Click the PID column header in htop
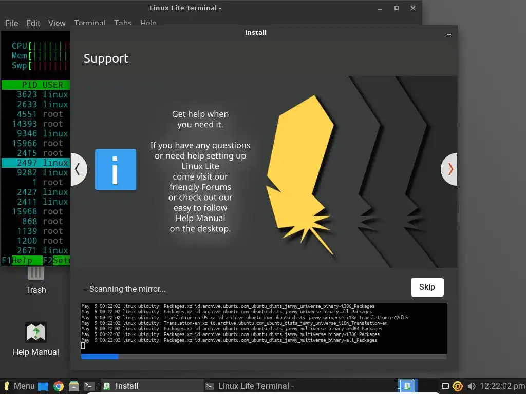Image resolution: width=526 pixels, height=394 pixels. (29, 85)
